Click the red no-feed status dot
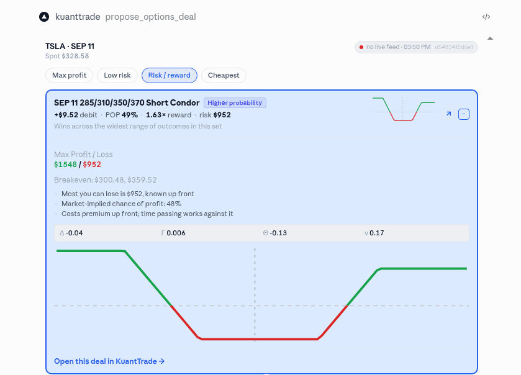Viewport: 521px width, 375px height. (x=361, y=47)
